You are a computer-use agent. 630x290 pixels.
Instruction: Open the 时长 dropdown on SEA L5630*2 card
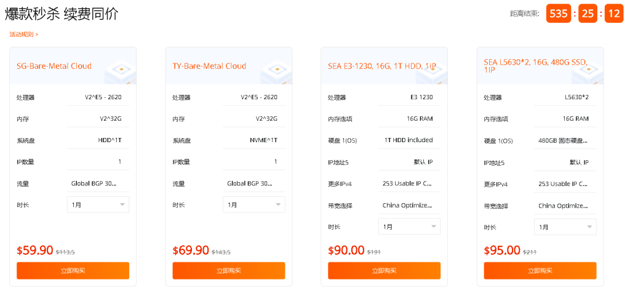tap(565, 227)
